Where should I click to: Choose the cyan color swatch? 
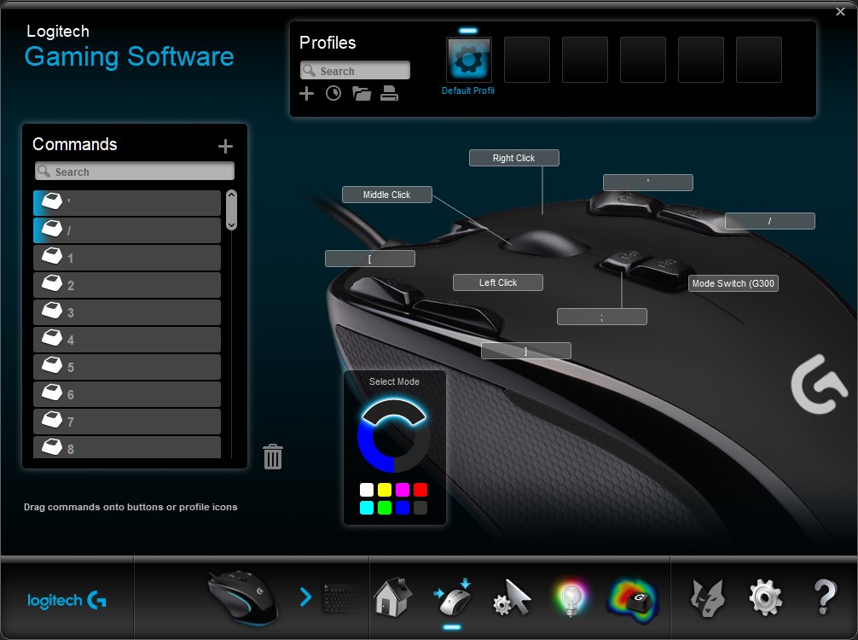pos(367,508)
